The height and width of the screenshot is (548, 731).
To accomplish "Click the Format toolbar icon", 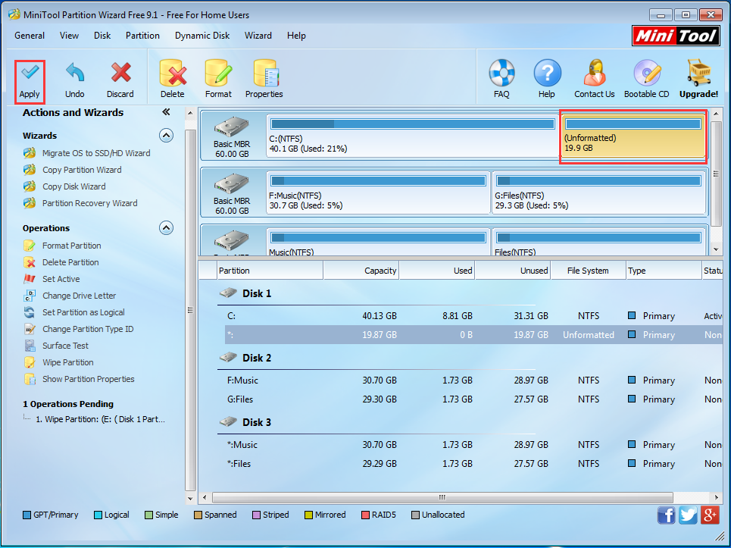I will click(218, 80).
